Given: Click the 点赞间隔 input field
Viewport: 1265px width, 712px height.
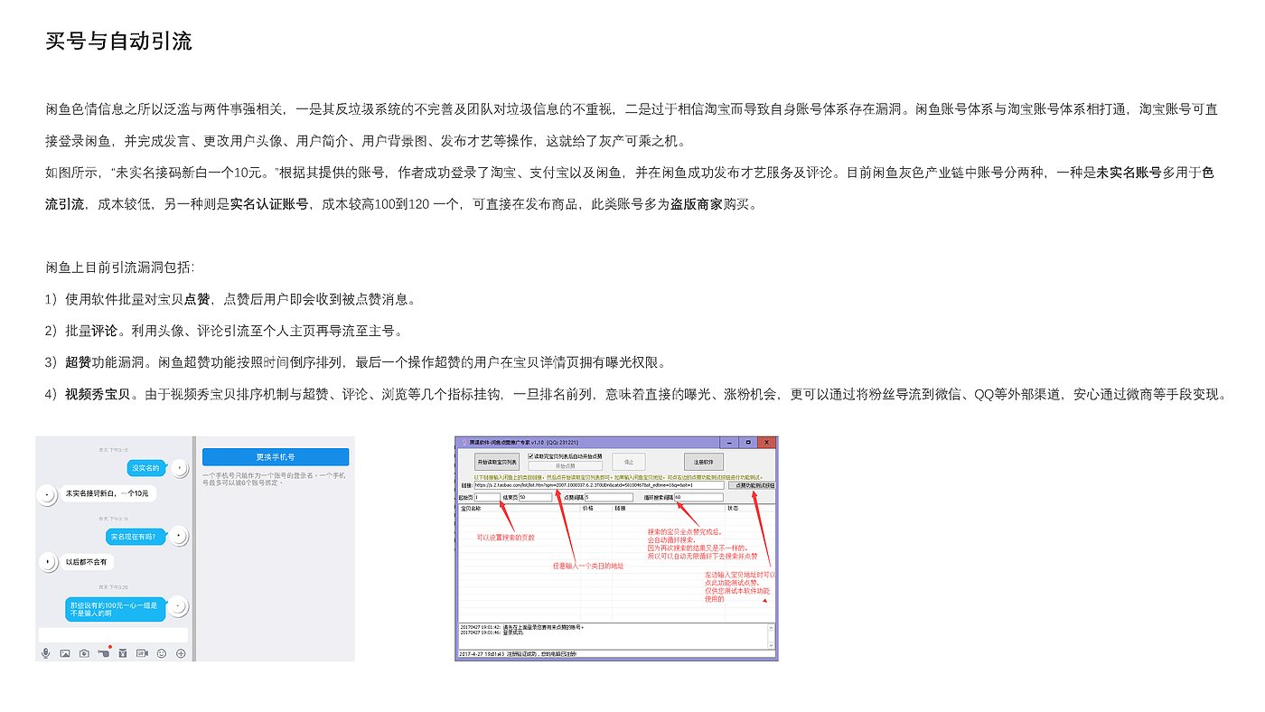Looking at the screenshot, I should (609, 497).
